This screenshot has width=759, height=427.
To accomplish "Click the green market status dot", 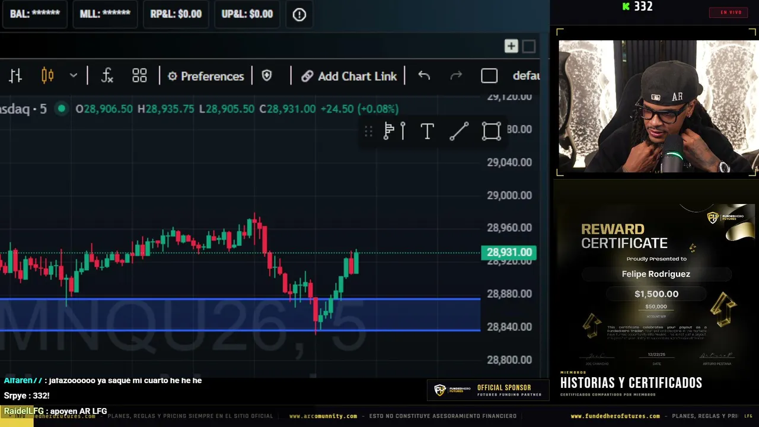I will 61,109.
